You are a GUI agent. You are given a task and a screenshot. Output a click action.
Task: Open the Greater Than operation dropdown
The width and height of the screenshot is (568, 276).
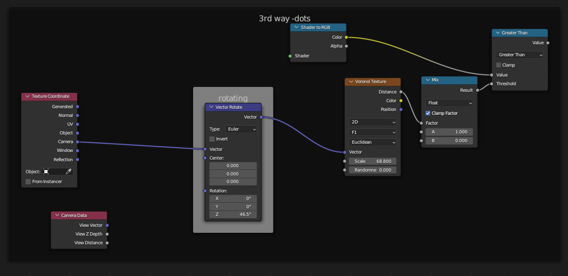point(519,55)
